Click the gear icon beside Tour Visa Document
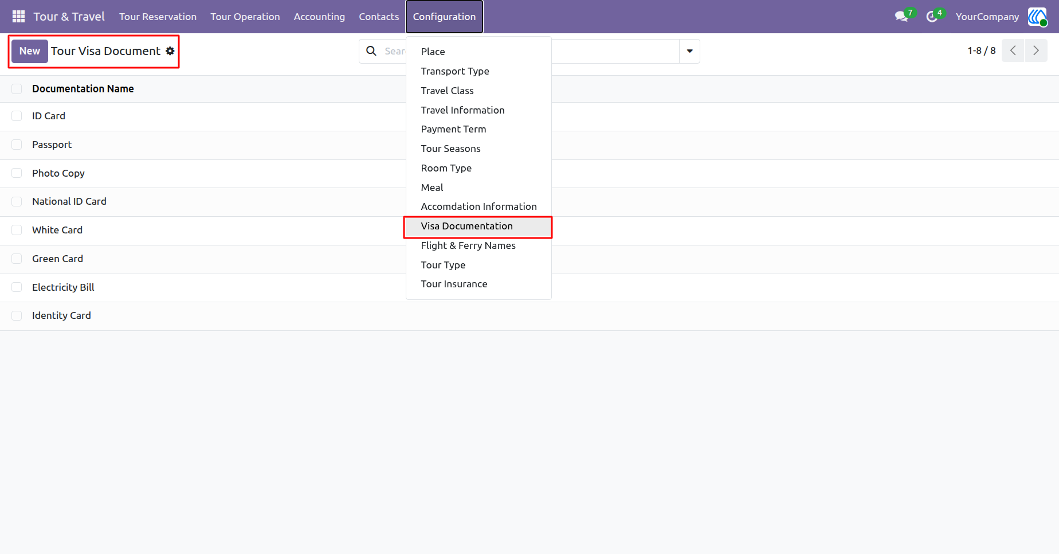Screen dimensions: 1059x554 170,51
